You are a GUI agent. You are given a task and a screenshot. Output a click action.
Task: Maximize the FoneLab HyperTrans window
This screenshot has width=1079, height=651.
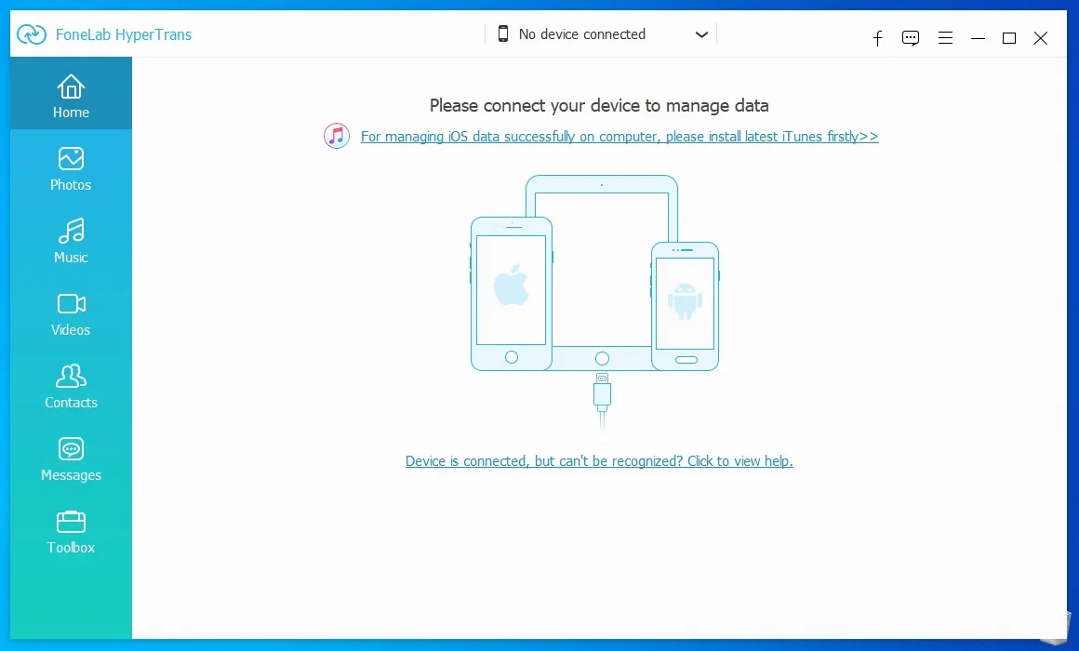pyautogui.click(x=1009, y=38)
